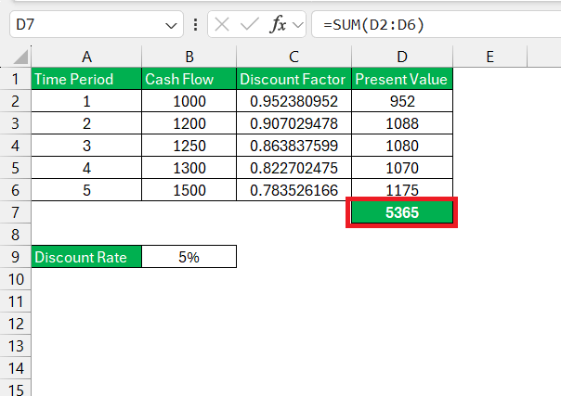
Task: Select row 14 header
Action: click(16, 368)
